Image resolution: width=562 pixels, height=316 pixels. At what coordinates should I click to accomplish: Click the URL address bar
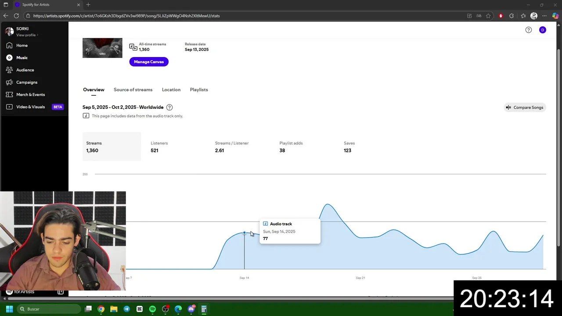pyautogui.click(x=246, y=16)
